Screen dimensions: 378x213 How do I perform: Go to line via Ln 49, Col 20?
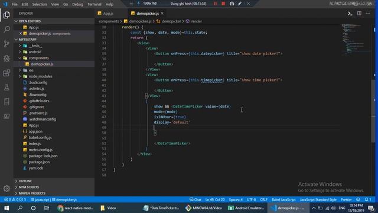(215, 199)
